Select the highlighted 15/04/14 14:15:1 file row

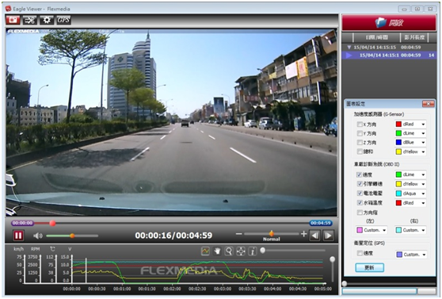click(389, 56)
